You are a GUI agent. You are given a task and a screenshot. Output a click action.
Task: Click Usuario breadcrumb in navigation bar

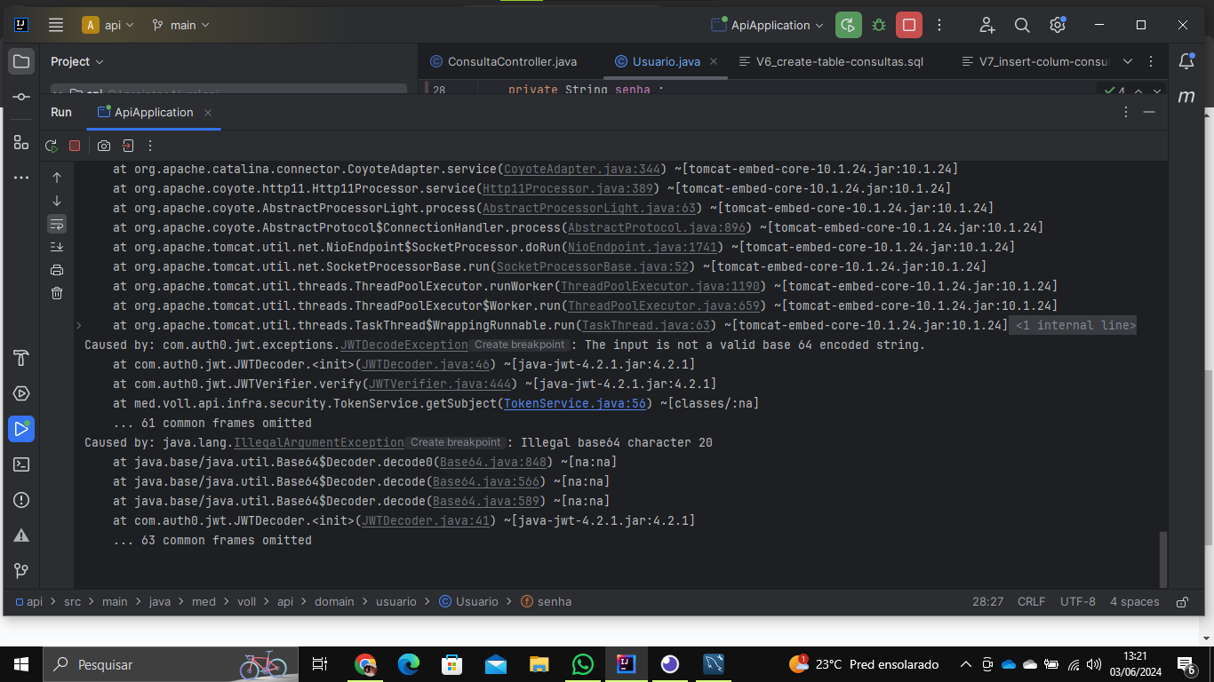point(469,601)
